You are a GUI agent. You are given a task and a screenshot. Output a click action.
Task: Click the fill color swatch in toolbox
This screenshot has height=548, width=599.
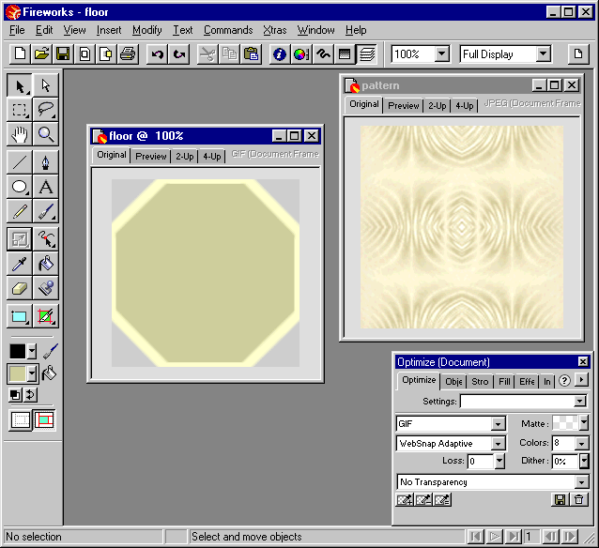(x=18, y=373)
